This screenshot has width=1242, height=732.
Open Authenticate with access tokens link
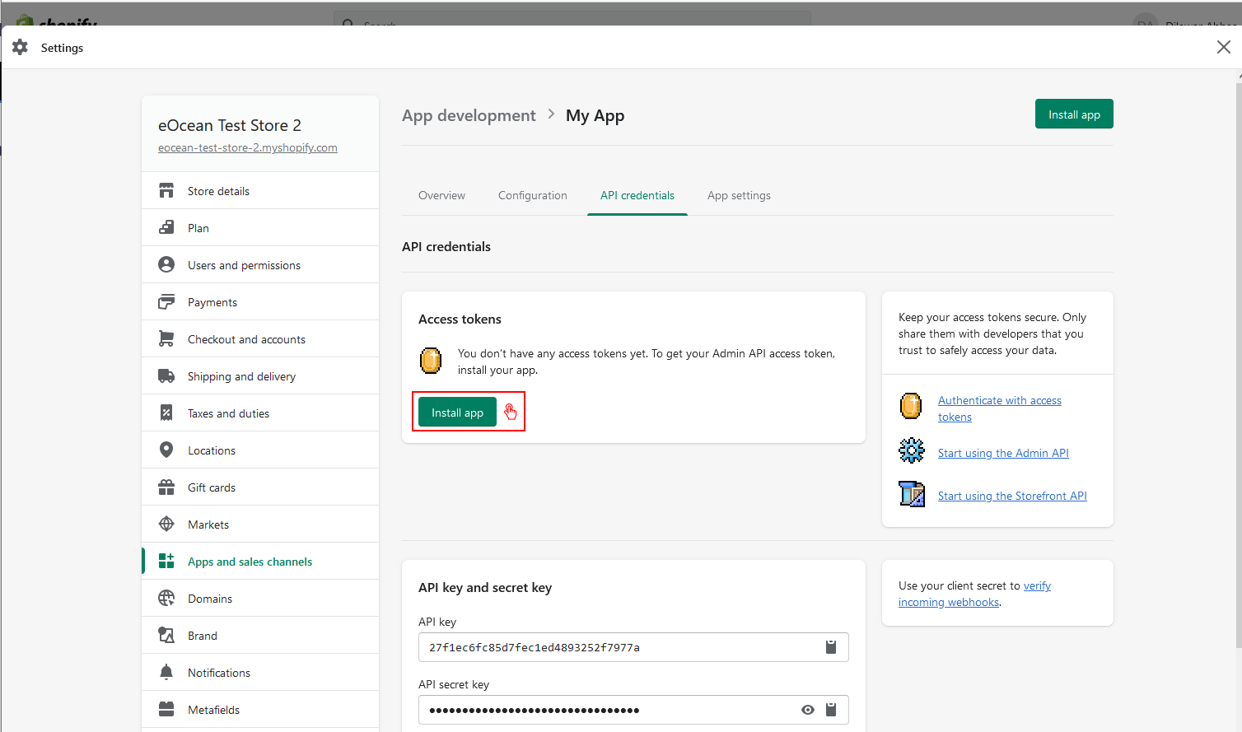999,401
